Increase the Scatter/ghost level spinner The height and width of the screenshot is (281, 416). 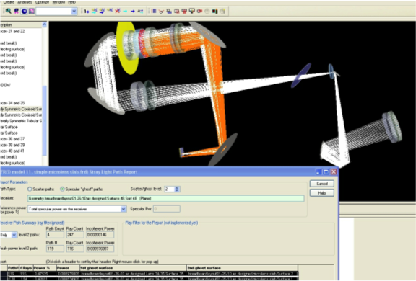tap(177, 187)
